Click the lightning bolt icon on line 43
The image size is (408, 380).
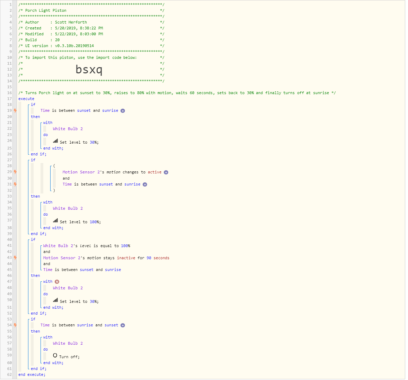(x=15, y=258)
